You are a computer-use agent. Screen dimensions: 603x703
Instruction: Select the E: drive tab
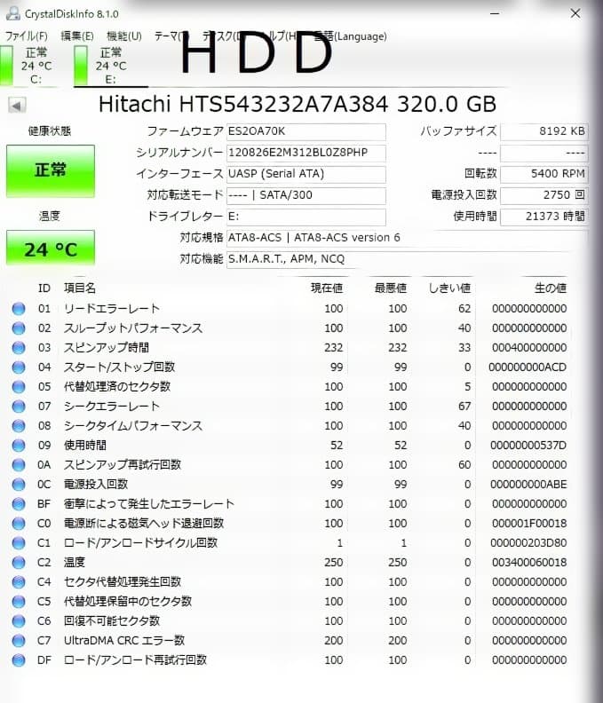pos(110,66)
